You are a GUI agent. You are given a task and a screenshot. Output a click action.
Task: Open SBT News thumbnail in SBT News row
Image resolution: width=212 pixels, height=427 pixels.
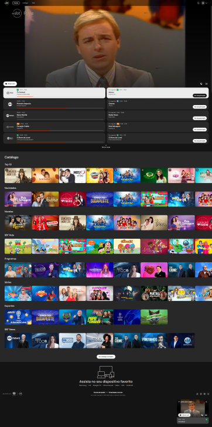click(x=18, y=341)
